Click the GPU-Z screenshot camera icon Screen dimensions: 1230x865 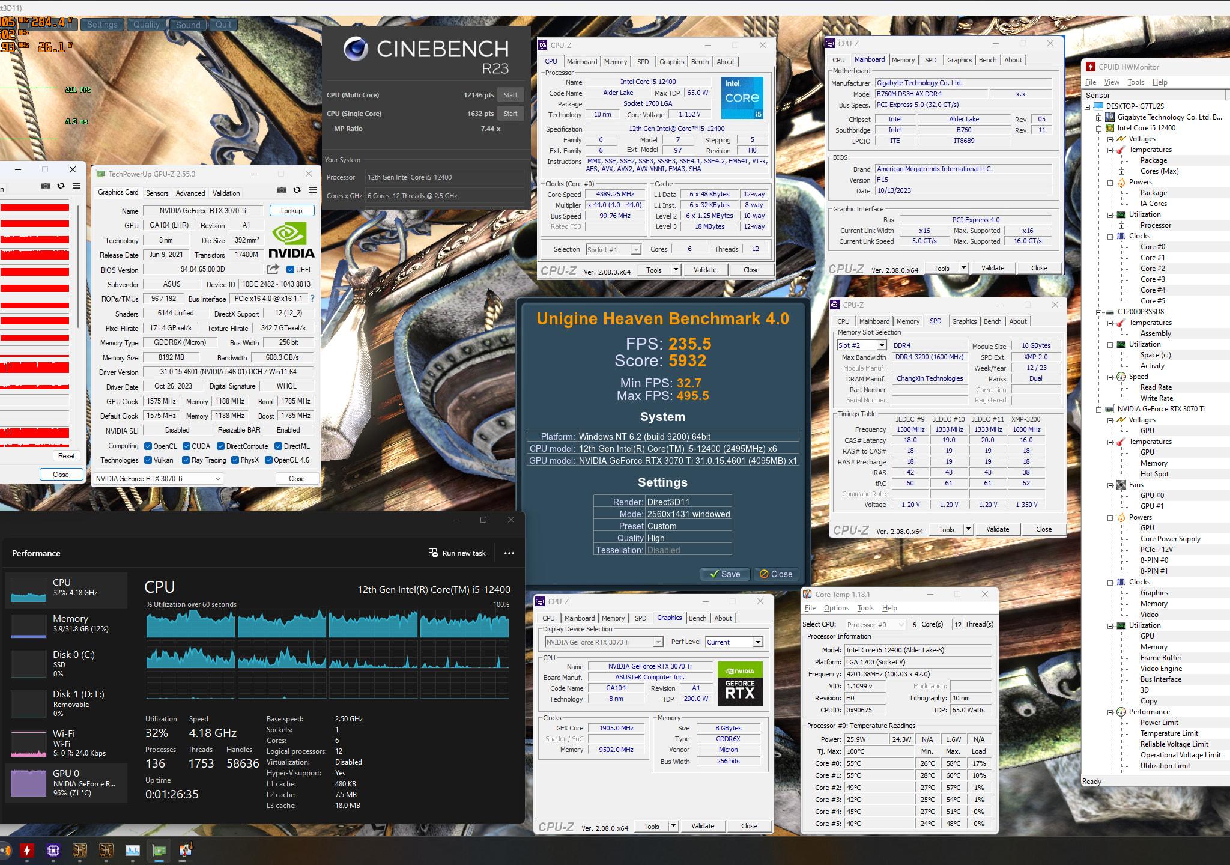point(281,190)
